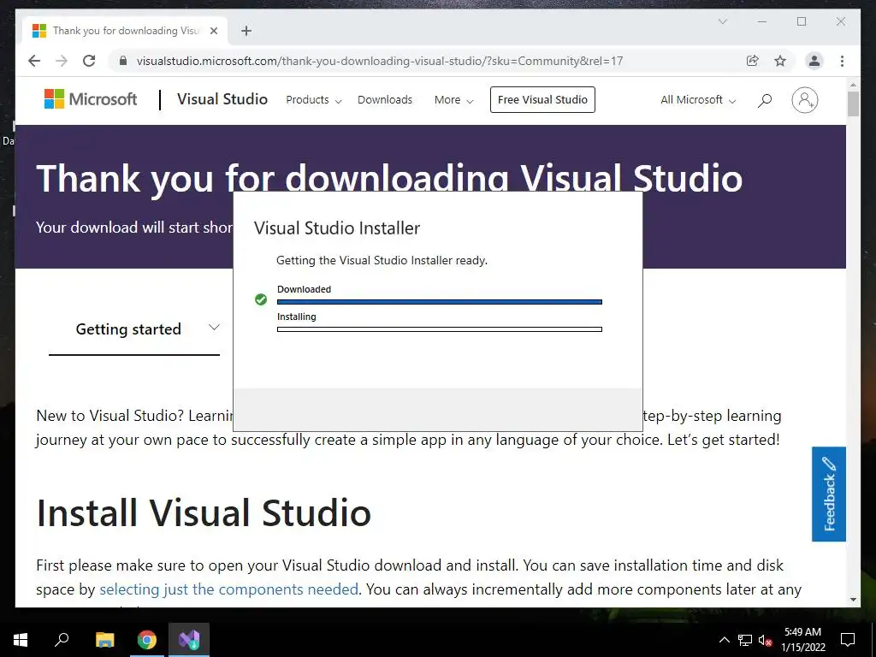
Task: Expand the More dropdown menu
Action: (x=453, y=100)
